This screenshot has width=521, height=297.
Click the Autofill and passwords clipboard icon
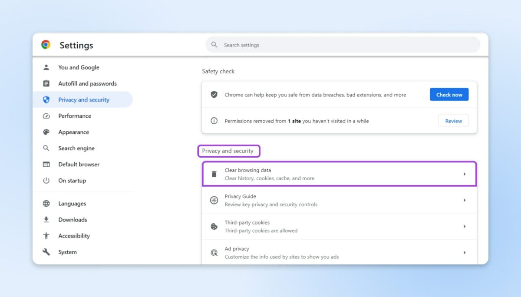[46, 83]
